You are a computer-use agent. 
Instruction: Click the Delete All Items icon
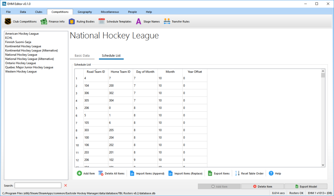point(101,173)
